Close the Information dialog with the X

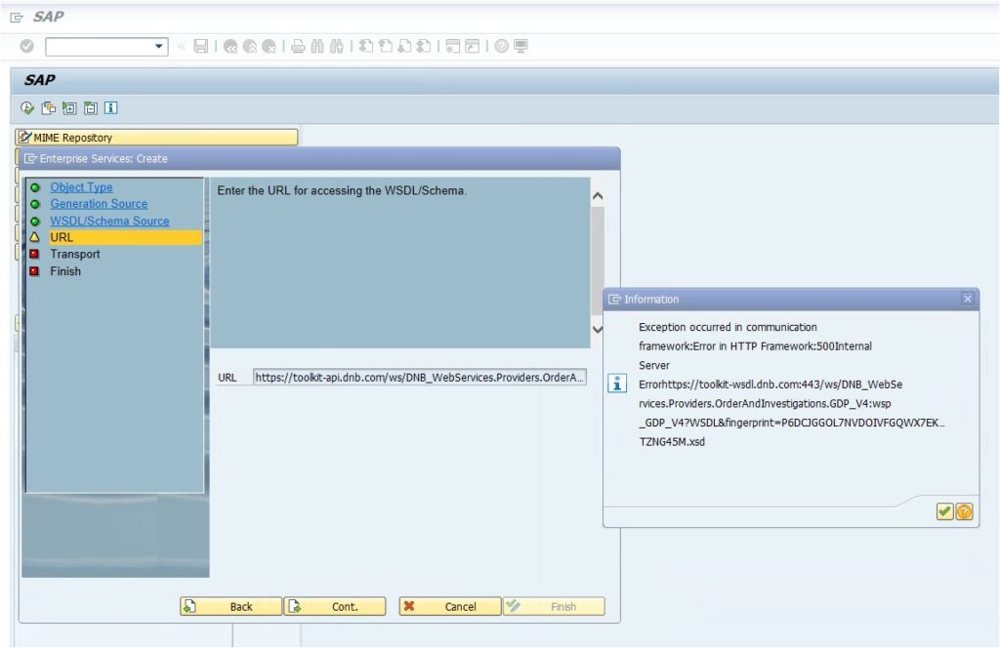968,299
